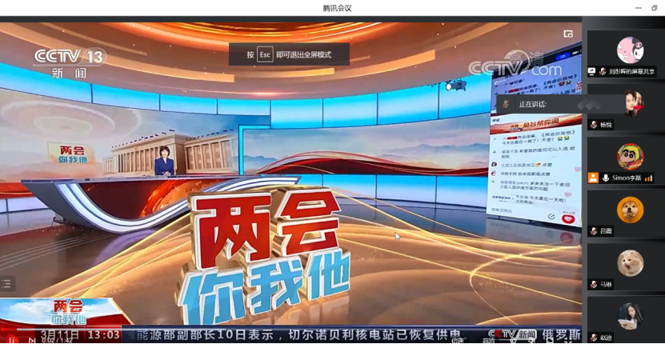Viewport: 665px width, 344px height.
Task: Select 吕蕾's Shiba dog avatar
Action: coord(630,210)
